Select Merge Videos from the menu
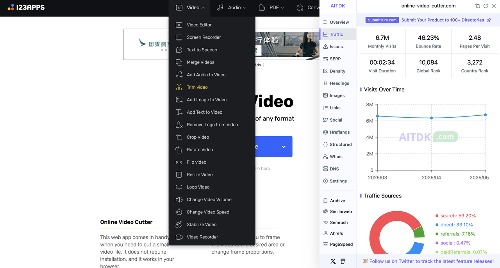The width and height of the screenshot is (500, 268). coord(200,62)
